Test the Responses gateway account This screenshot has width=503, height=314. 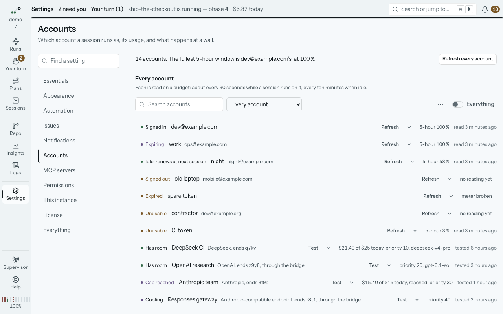(402, 300)
